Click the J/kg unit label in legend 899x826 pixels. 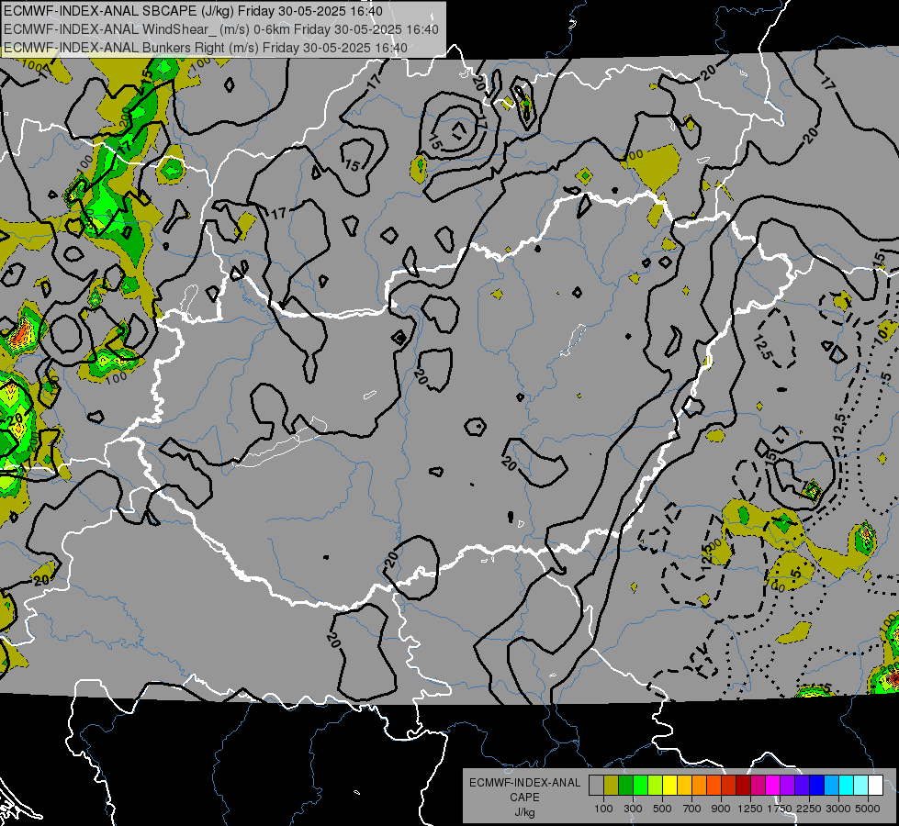(524, 812)
